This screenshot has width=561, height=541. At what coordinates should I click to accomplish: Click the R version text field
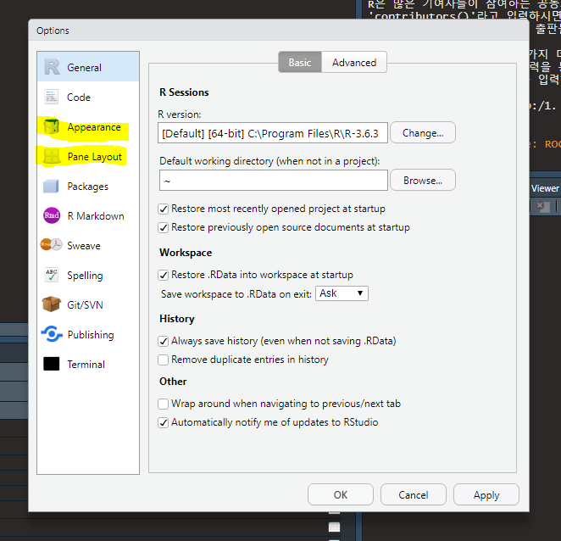273,133
